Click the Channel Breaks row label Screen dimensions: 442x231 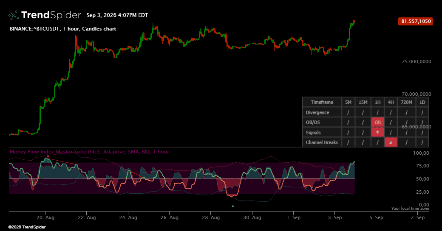[322, 142]
